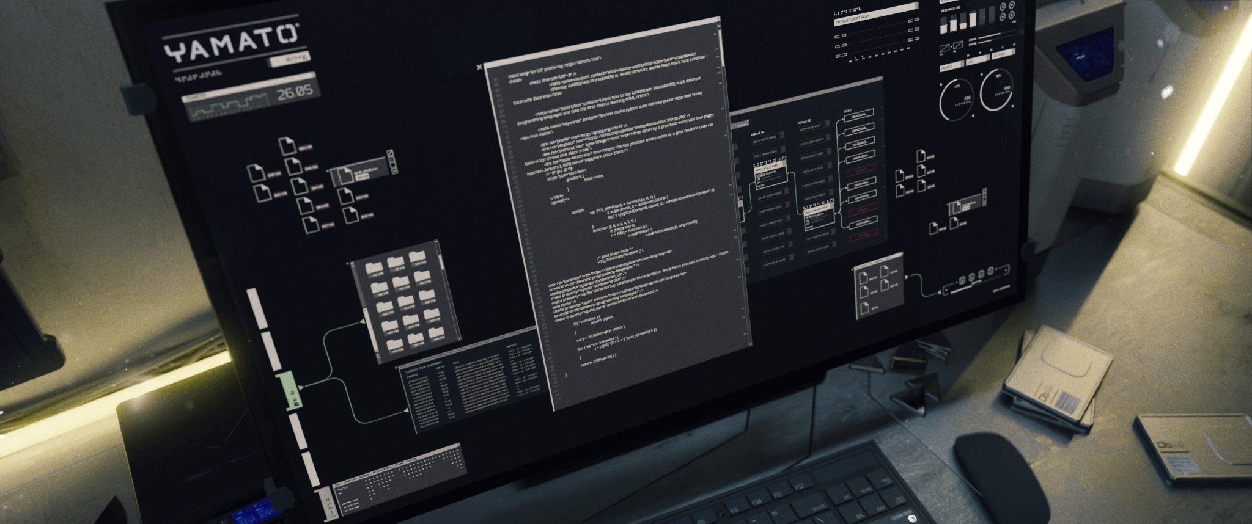Viewport: 1252px width, 524px height.
Task: Click the topmost red status box
Action: click(861, 169)
